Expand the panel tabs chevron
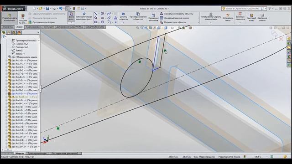Viewport: 292px width, 164px height. (38, 33)
